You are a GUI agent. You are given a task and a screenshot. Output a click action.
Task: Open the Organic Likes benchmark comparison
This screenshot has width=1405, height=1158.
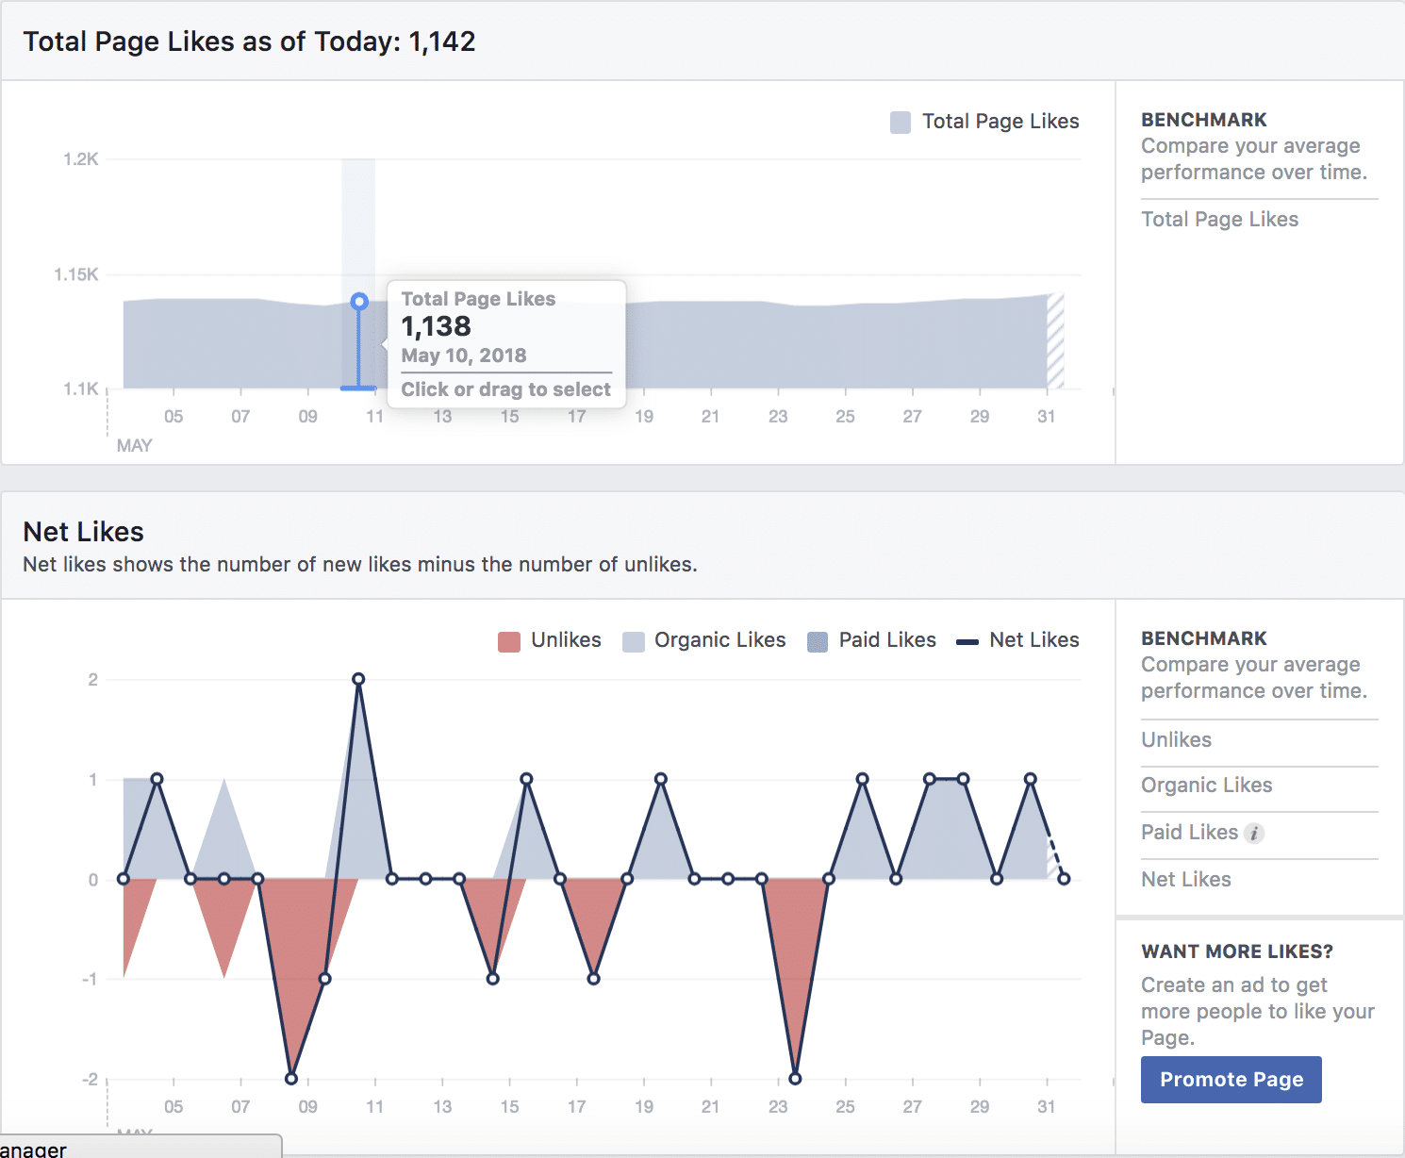click(1207, 785)
